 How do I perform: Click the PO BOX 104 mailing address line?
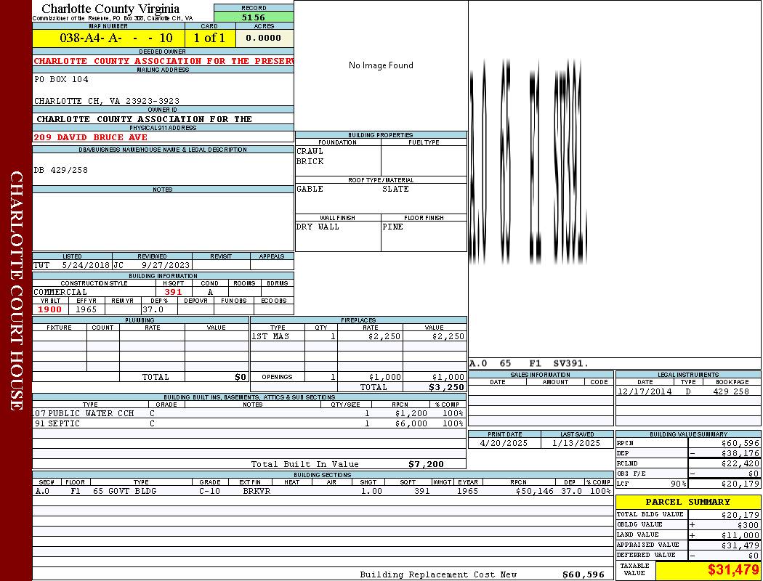[x=61, y=79]
